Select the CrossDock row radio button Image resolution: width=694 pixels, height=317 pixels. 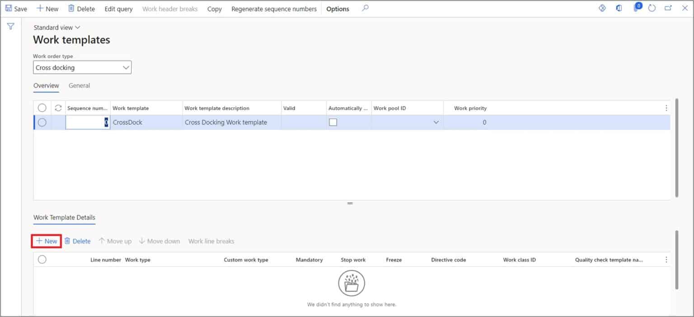click(x=42, y=122)
